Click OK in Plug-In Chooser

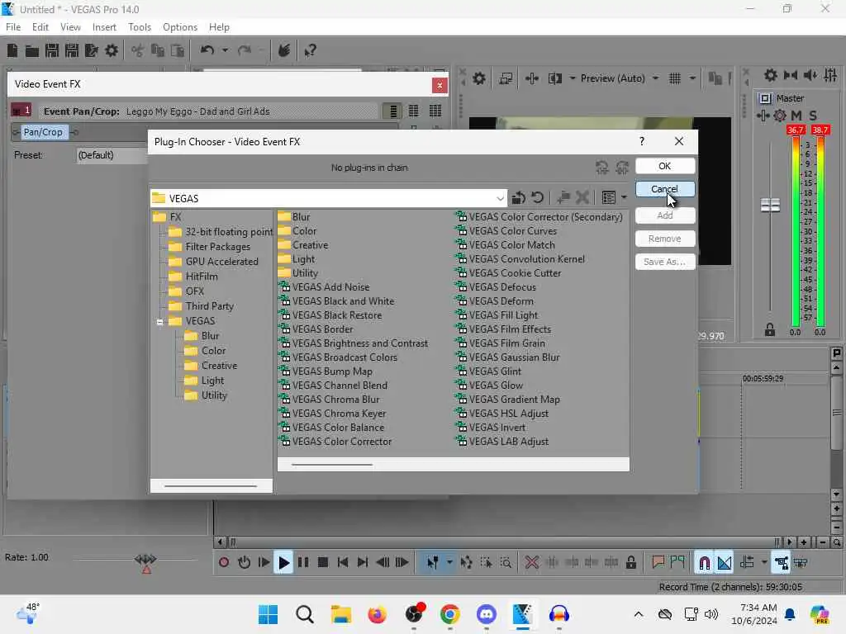[665, 166]
